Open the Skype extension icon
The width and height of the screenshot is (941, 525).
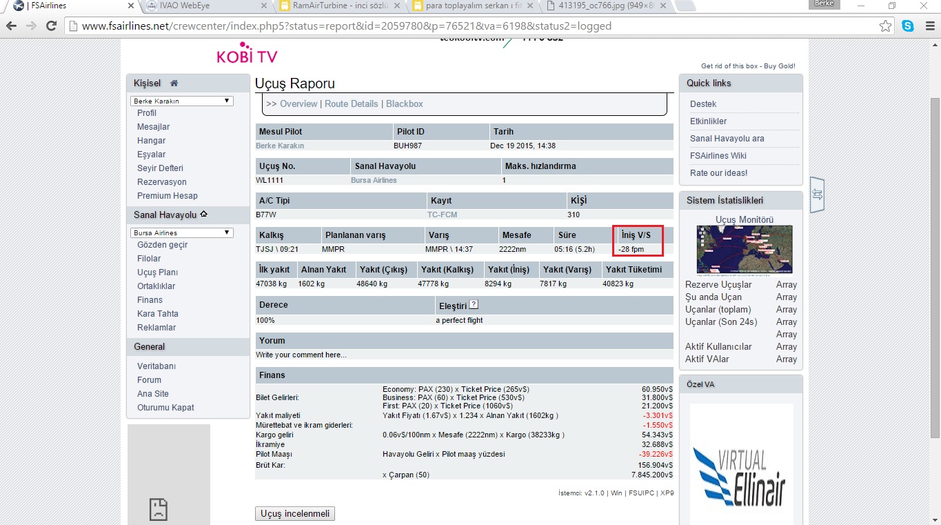point(908,26)
